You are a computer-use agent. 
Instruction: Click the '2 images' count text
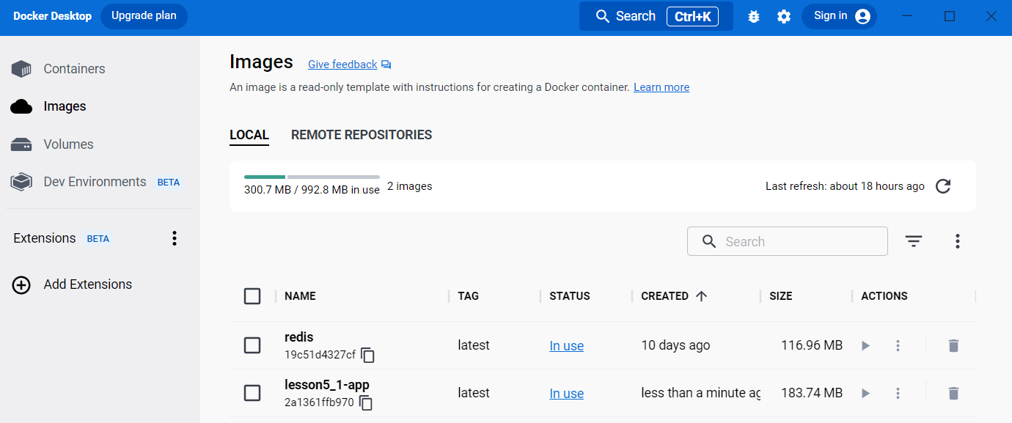[x=410, y=186]
